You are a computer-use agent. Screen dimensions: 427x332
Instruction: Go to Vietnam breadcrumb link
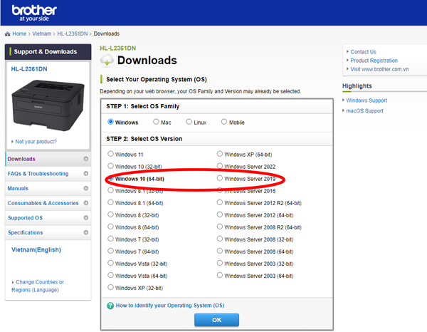42,33
